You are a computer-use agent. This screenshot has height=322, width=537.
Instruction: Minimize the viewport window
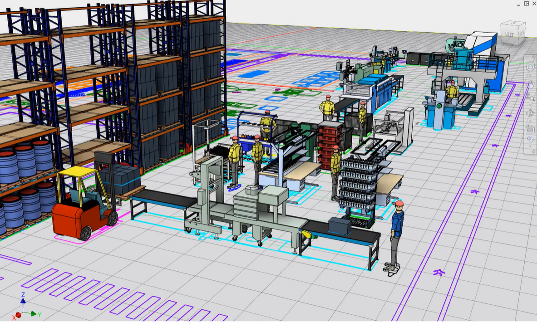(519, 4)
